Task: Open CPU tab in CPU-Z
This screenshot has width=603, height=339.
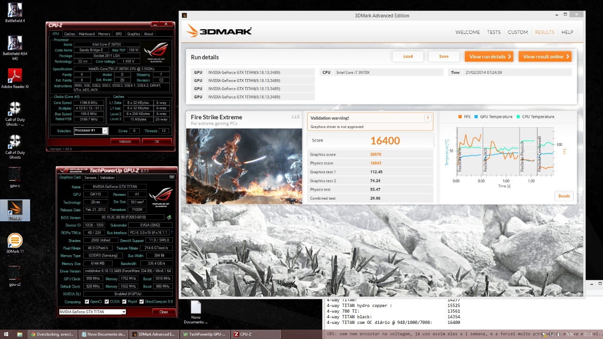Action: coord(56,34)
